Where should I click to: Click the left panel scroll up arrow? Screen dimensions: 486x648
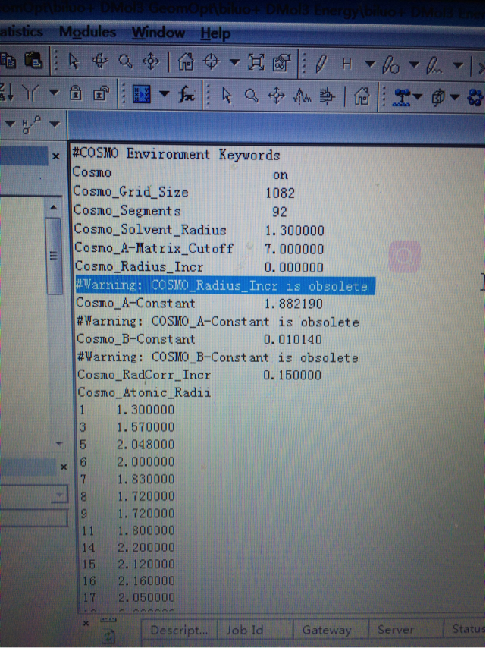[53, 207]
